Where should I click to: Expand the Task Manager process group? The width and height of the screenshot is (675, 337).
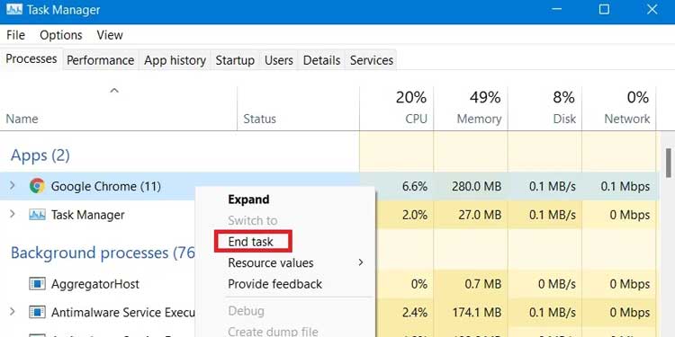[x=12, y=214]
